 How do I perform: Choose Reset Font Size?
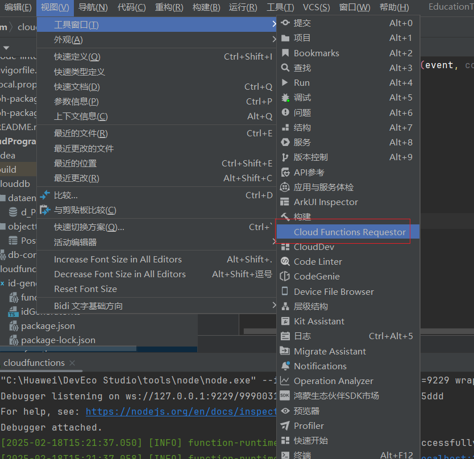click(156, 289)
